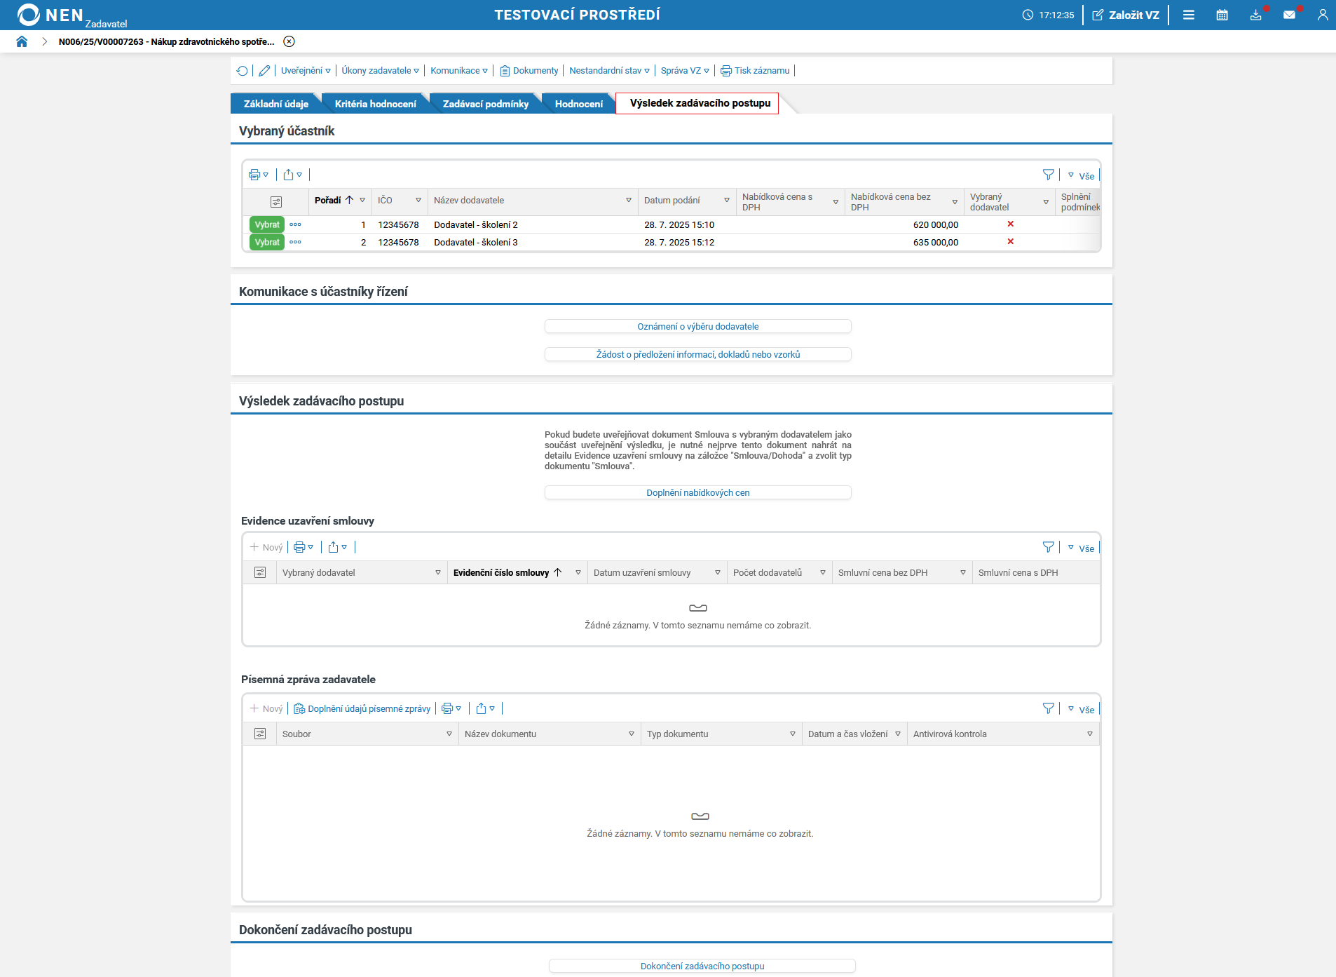Open the Vše filter dropdown in Vybraný účastník

tap(1081, 176)
